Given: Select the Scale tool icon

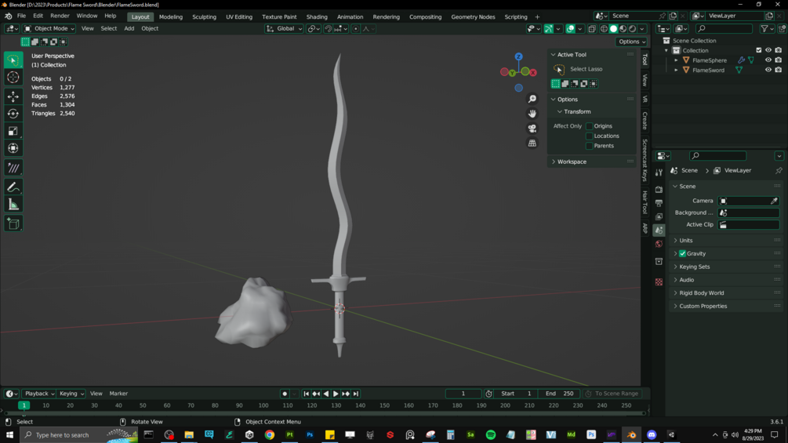Looking at the screenshot, I should (x=13, y=131).
